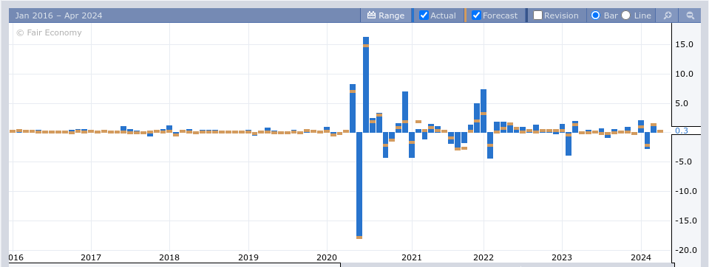709x267 pixels.
Task: Click the Fair Economy copyright text
Action: (x=49, y=32)
